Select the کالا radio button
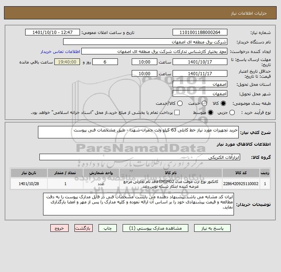Screen dimensions: 281x272 click(x=223, y=103)
